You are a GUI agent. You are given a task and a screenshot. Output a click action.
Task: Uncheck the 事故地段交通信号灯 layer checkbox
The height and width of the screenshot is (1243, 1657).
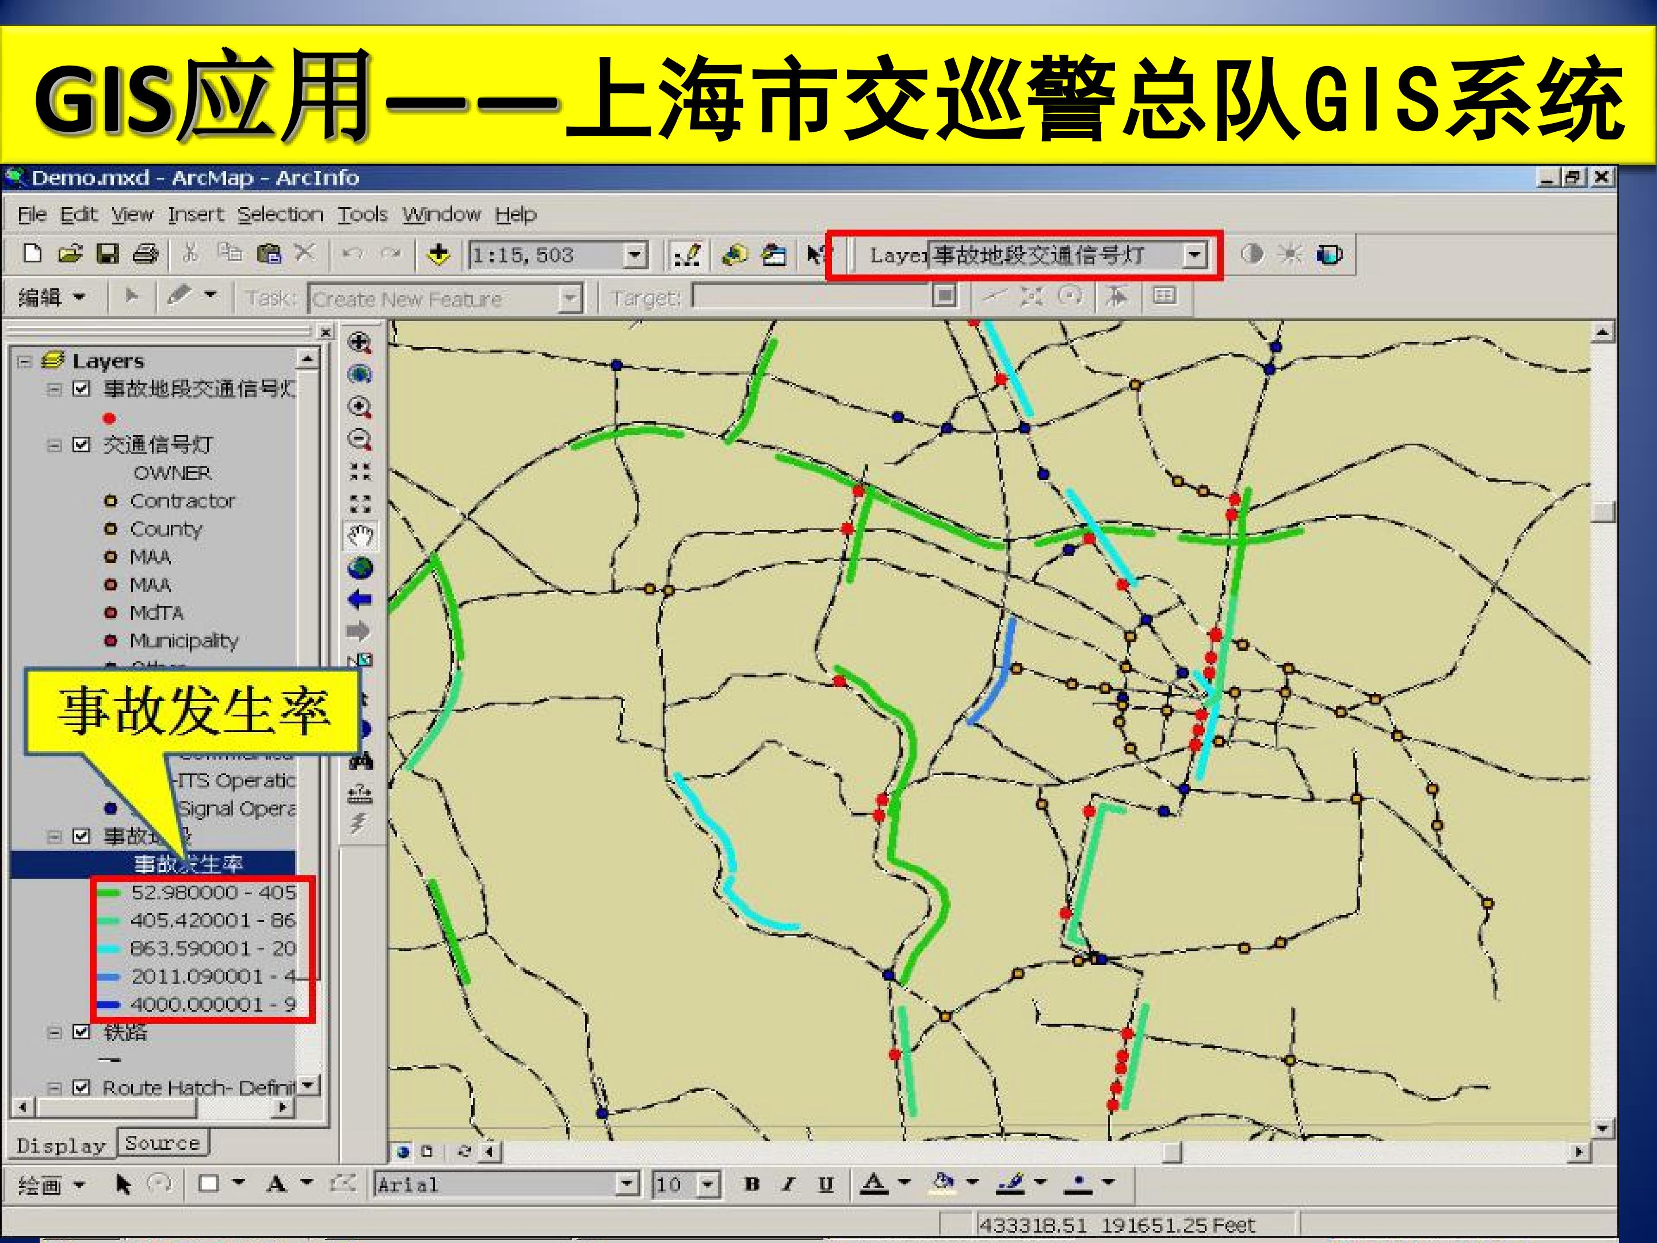click(x=82, y=389)
